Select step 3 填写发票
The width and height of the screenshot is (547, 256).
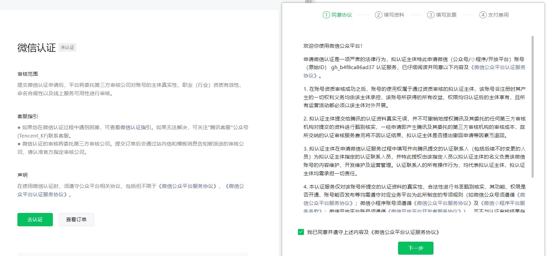click(442, 15)
